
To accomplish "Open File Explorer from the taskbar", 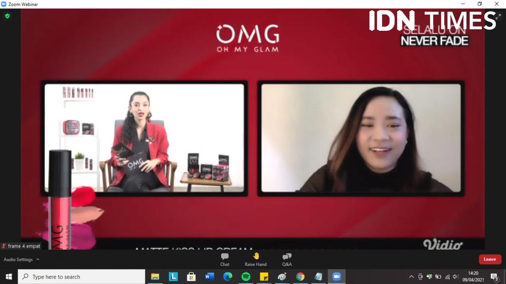I will pos(155,276).
